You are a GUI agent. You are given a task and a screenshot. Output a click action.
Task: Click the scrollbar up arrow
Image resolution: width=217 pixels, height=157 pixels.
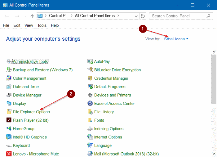pos(214,52)
